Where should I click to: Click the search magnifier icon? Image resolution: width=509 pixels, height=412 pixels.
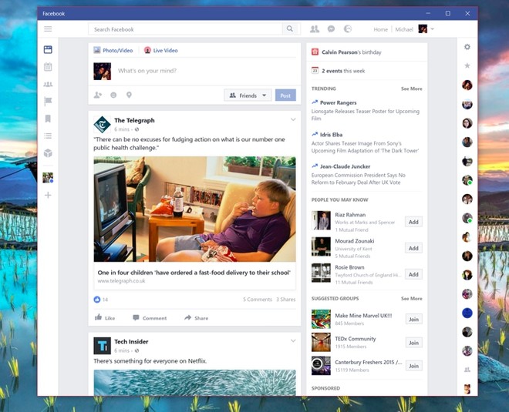tap(289, 28)
